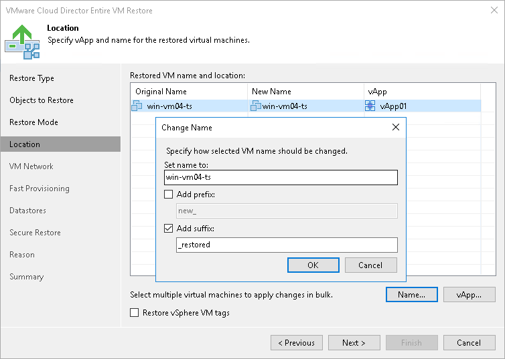Select the Datastores step

[x=27, y=211]
